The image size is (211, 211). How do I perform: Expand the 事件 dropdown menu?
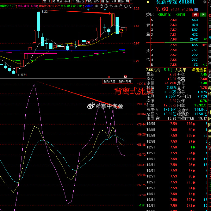(68, 1)
